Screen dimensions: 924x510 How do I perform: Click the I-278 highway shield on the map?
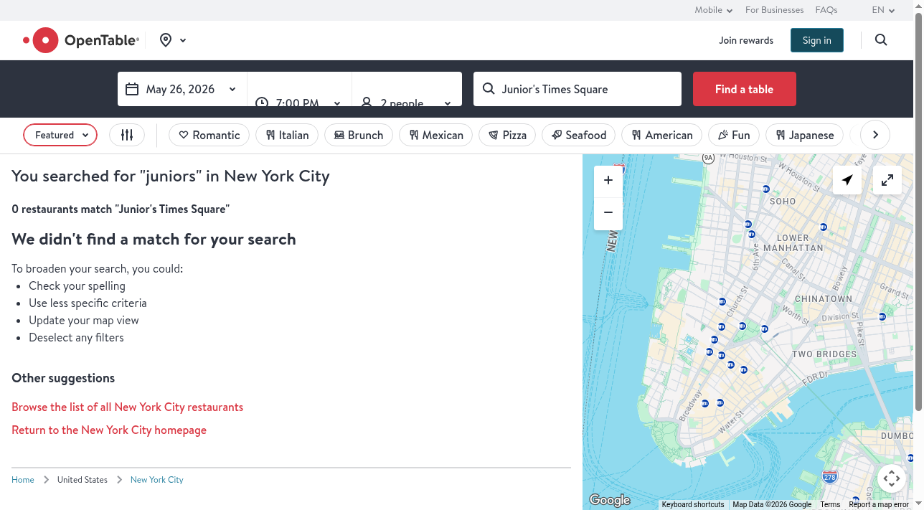click(x=830, y=476)
